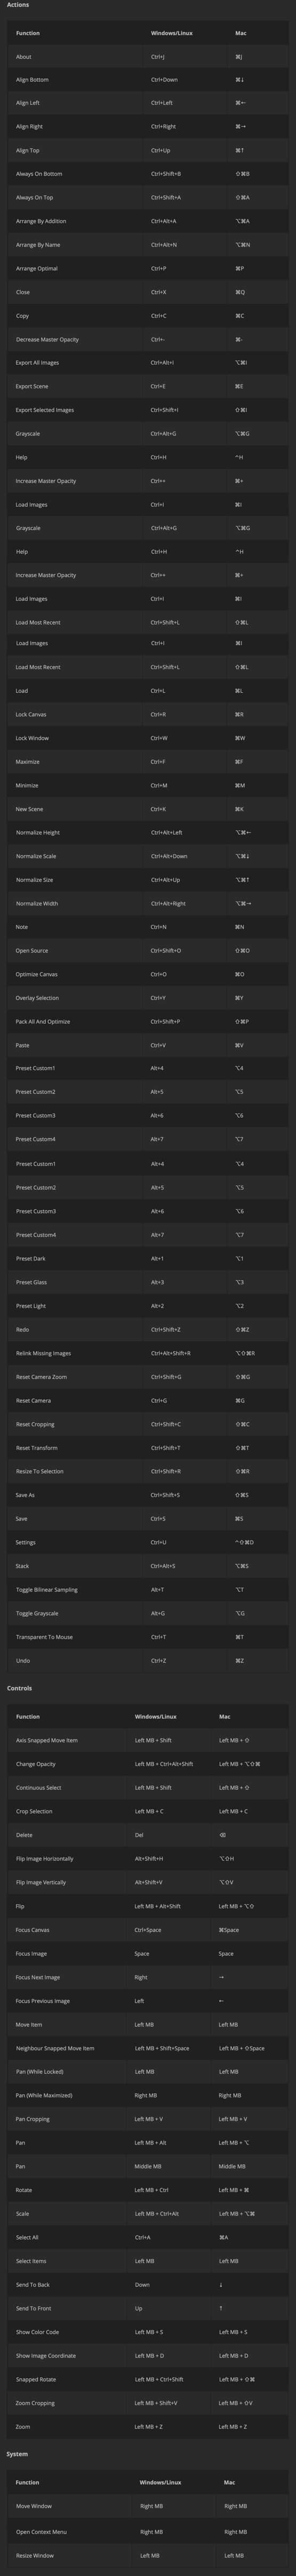This screenshot has height=2576, width=296.
Task: Select the Decrease Master Opacity row
Action: (147, 340)
